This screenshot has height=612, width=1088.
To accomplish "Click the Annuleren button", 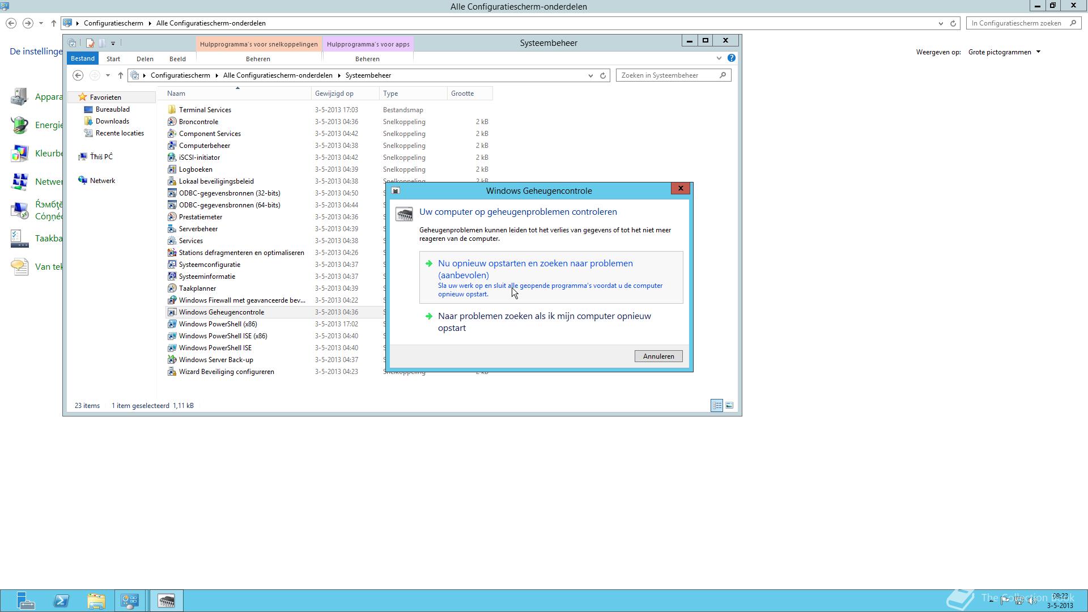I will point(658,356).
